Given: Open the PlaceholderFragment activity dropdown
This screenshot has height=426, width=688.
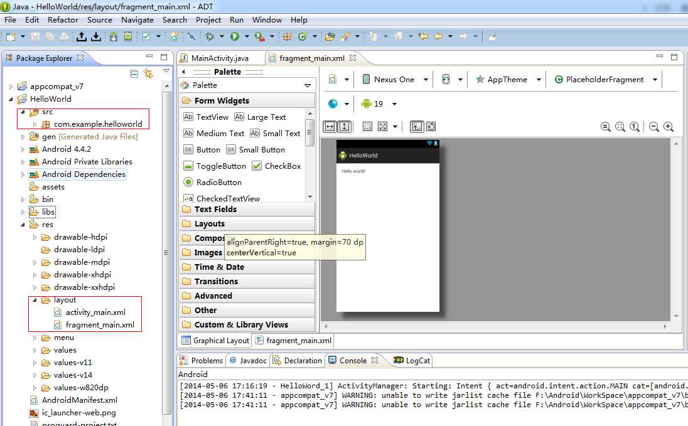Looking at the screenshot, I should [x=655, y=80].
